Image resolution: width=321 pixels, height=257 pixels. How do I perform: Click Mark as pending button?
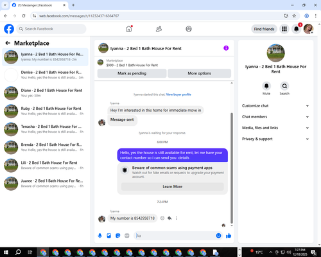click(x=132, y=73)
